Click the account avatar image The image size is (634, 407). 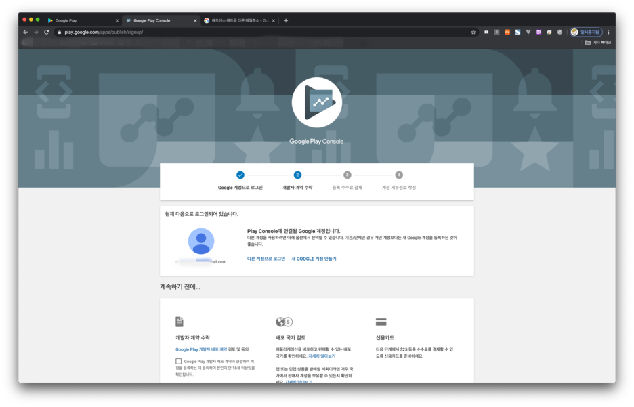coord(201,241)
